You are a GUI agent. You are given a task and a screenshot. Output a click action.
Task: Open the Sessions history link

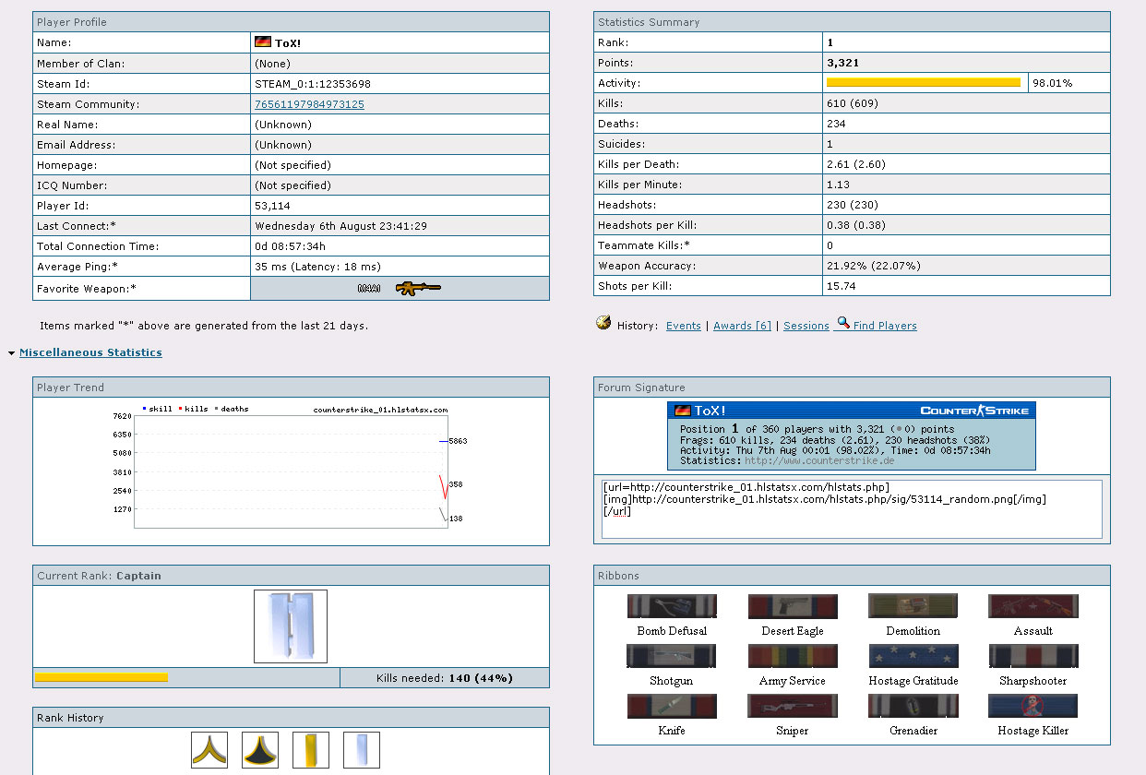tap(806, 326)
